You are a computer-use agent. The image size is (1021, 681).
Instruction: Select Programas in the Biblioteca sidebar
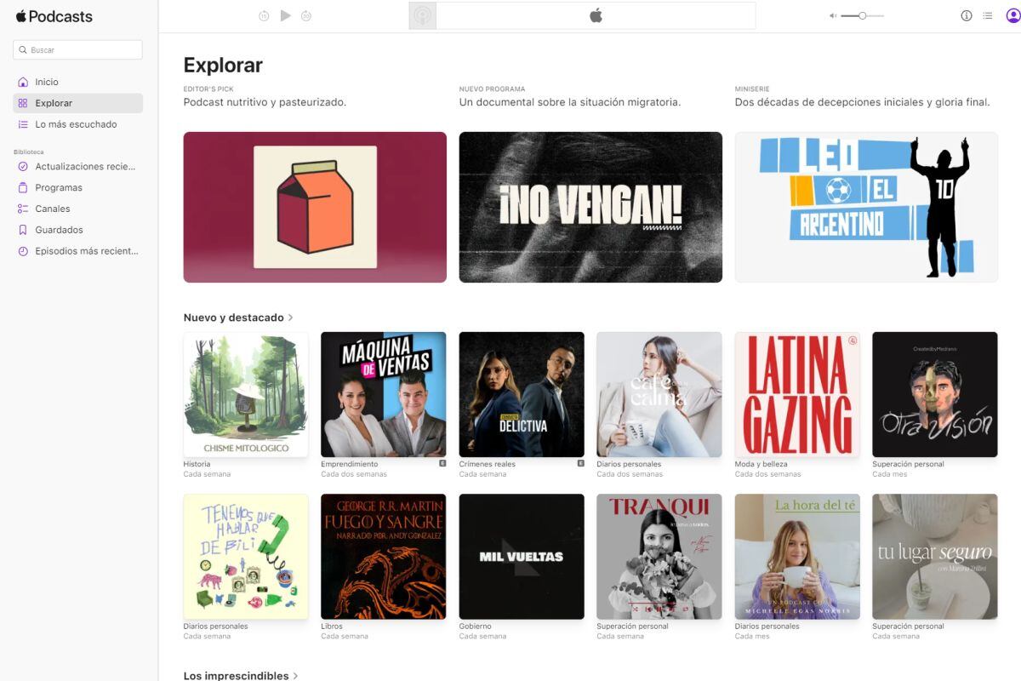point(58,187)
